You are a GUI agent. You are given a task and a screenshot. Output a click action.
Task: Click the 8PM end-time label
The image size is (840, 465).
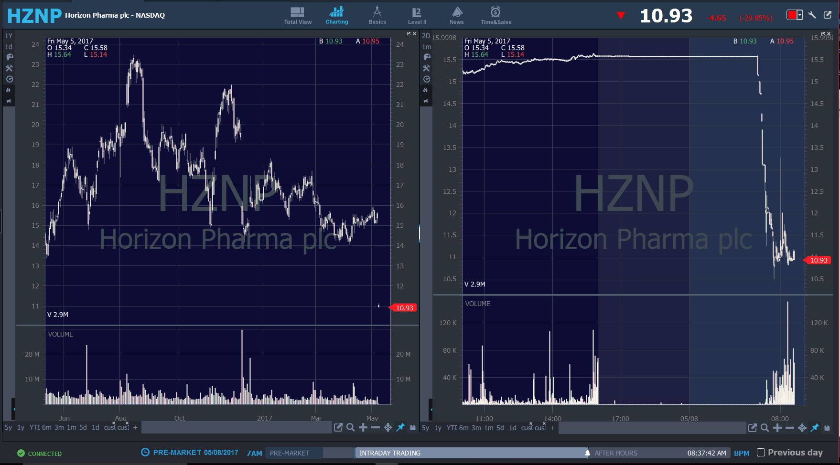point(742,453)
